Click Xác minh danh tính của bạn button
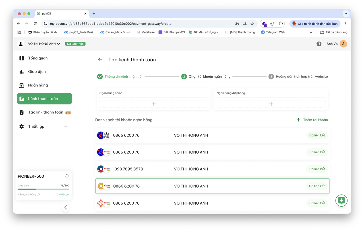Image resolution: width=364 pixels, height=231 pixels. 315,24
